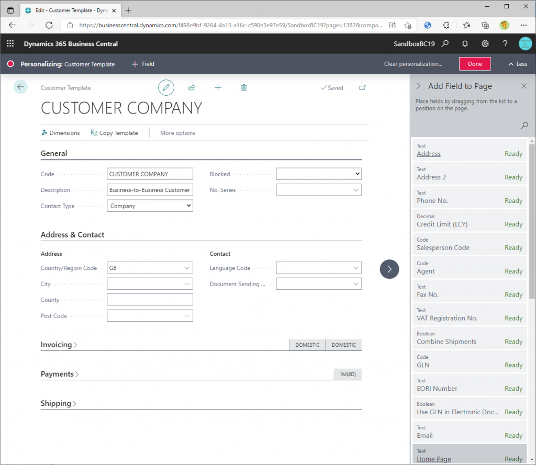Viewport: 536px width, 465px height.
Task: Delete the template with trash icon
Action: (244, 88)
